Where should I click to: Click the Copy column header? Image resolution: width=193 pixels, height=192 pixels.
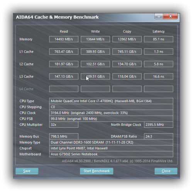127,31
